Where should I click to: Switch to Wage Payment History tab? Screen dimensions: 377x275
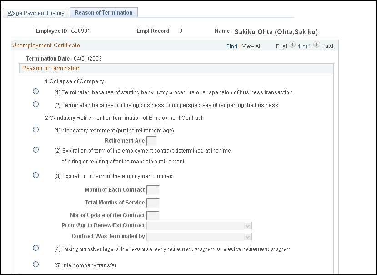[36, 13]
